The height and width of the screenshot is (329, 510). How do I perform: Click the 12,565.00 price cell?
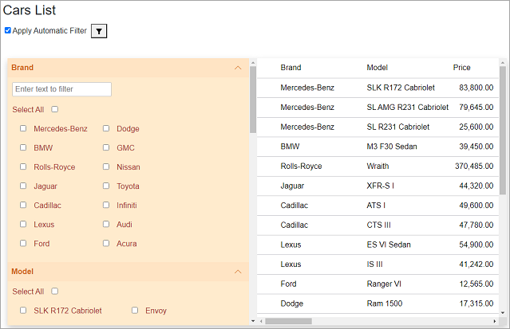(x=476, y=284)
